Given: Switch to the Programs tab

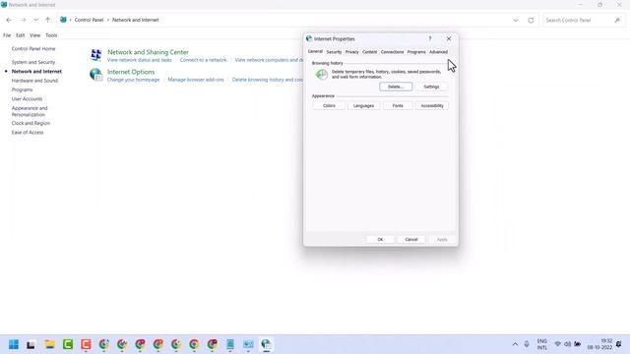Looking at the screenshot, I should coord(416,52).
